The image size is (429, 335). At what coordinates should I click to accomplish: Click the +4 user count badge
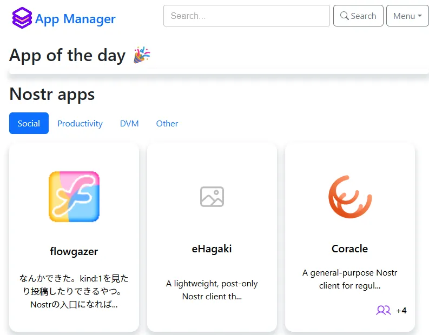pos(401,311)
